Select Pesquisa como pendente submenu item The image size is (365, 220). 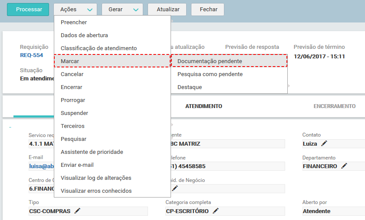click(x=229, y=74)
